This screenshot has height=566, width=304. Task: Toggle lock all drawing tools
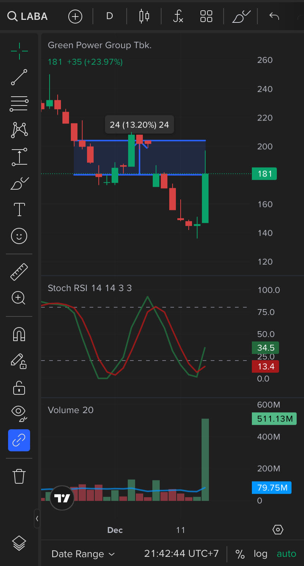[19, 387]
